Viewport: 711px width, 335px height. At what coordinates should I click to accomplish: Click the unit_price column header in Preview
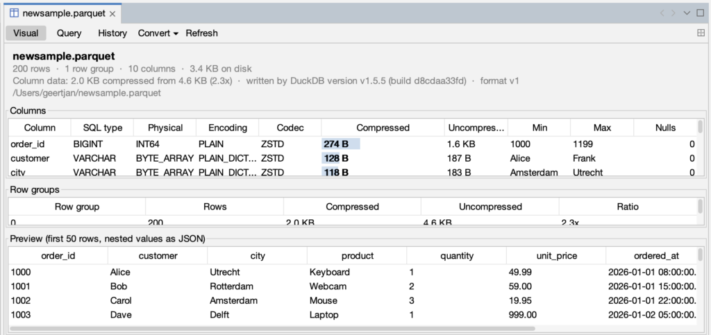click(556, 256)
